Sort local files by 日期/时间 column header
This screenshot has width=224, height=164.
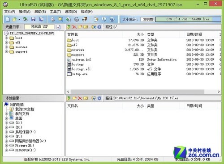[x=201, y=106]
